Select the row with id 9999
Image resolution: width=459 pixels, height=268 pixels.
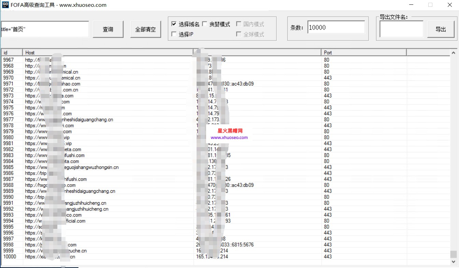pyautogui.click(x=225, y=251)
